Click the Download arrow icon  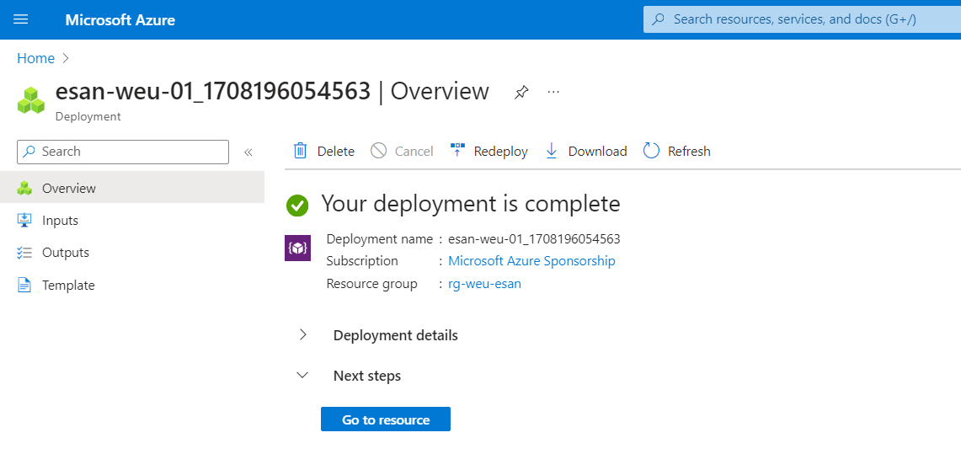tap(552, 151)
